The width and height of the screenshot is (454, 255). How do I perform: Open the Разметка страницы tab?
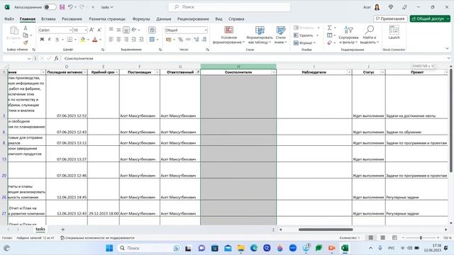(107, 19)
